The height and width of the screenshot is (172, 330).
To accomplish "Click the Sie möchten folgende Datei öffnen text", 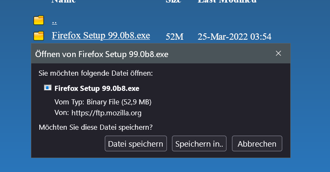I will click(95, 73).
